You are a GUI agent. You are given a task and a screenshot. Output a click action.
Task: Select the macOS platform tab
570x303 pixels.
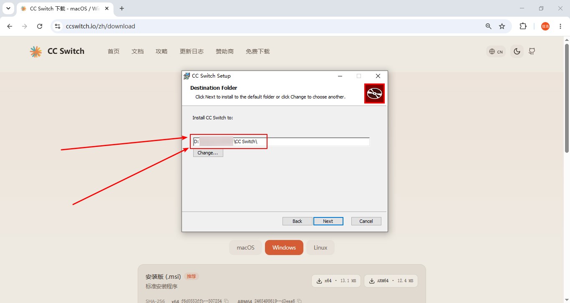point(245,247)
